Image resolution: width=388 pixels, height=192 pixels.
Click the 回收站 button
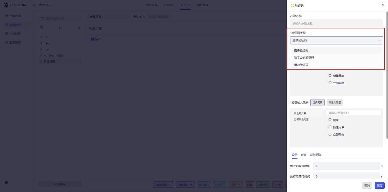(60, 184)
